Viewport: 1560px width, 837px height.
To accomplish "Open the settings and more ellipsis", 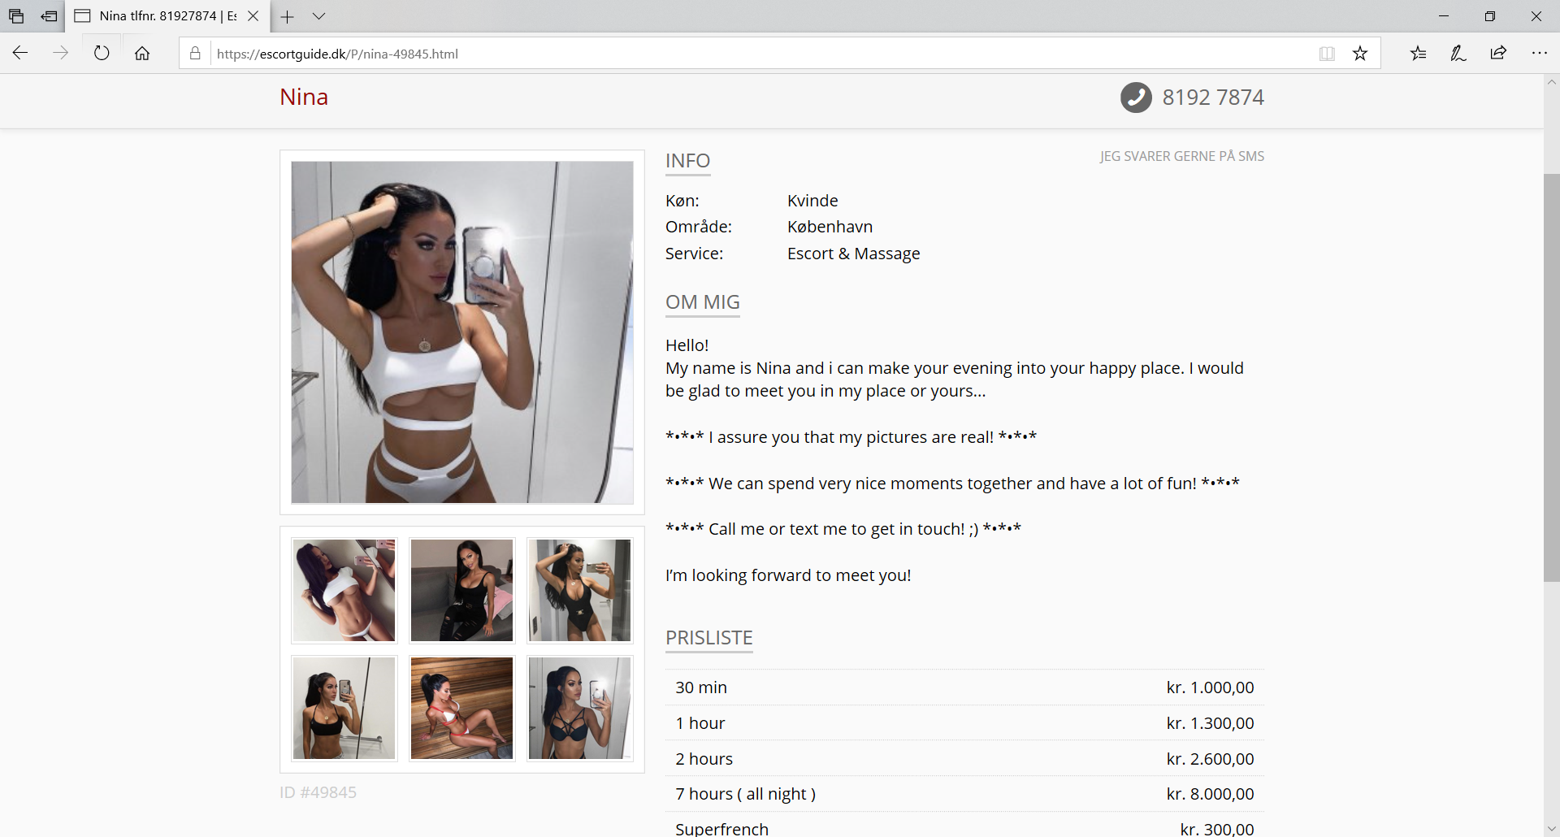I will (x=1539, y=54).
